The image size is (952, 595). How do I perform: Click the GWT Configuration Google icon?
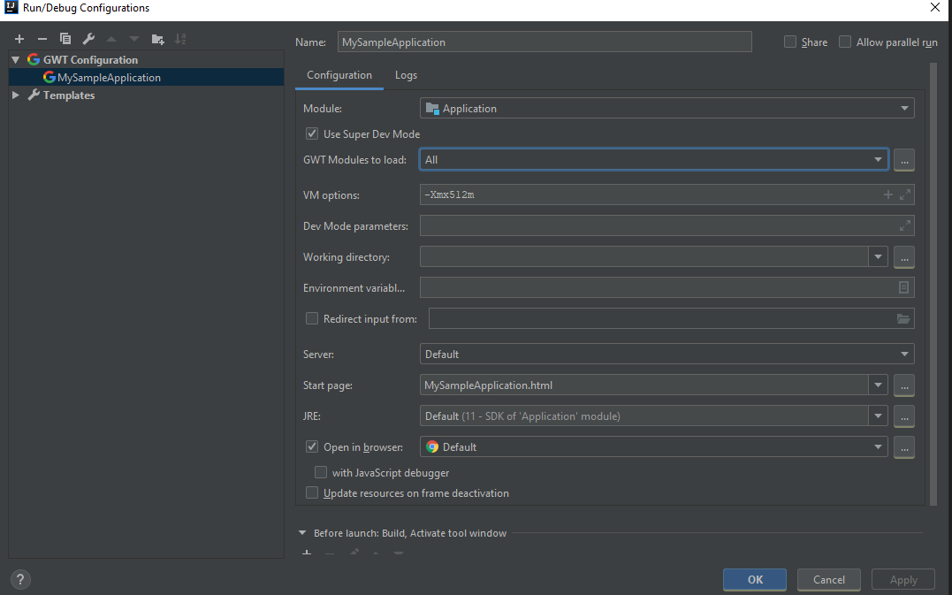pyautogui.click(x=34, y=59)
